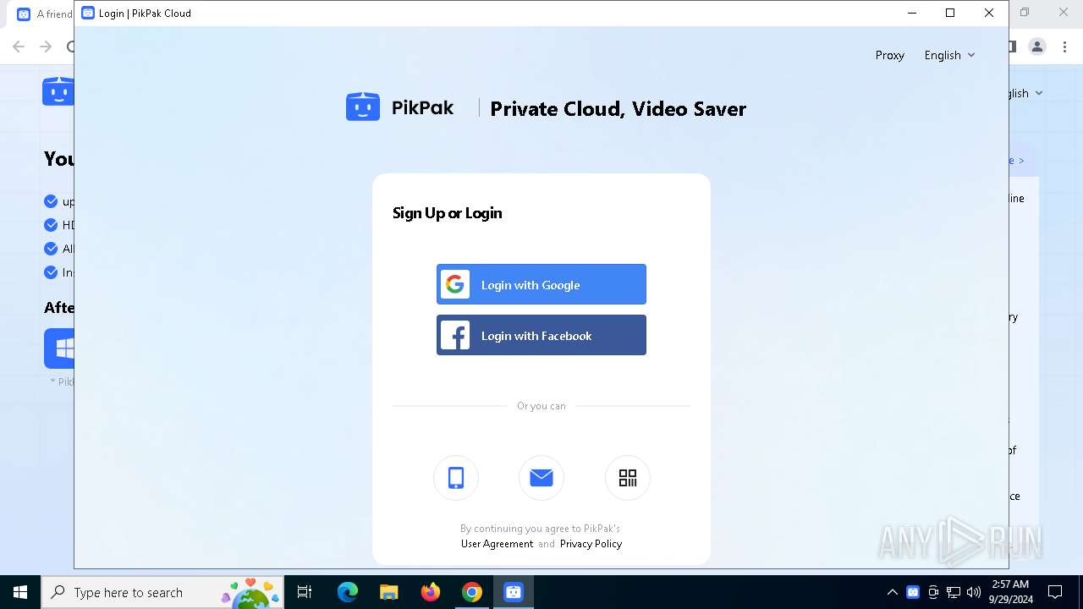
Task: Click Windows download button in Chrome page
Action: pyautogui.click(x=59, y=348)
